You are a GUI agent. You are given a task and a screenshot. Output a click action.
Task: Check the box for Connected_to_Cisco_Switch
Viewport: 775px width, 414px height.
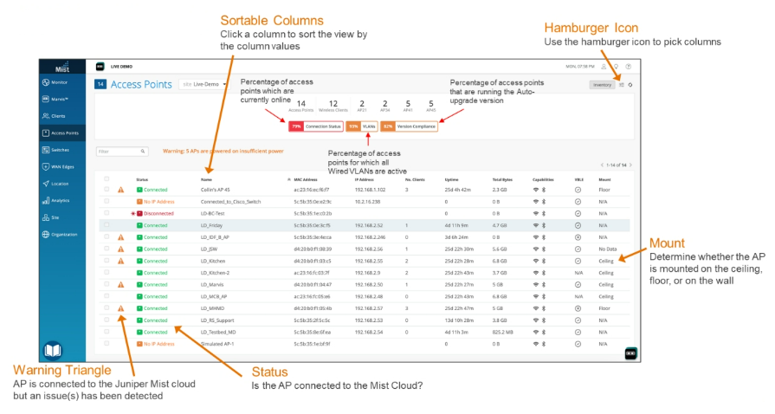107,201
